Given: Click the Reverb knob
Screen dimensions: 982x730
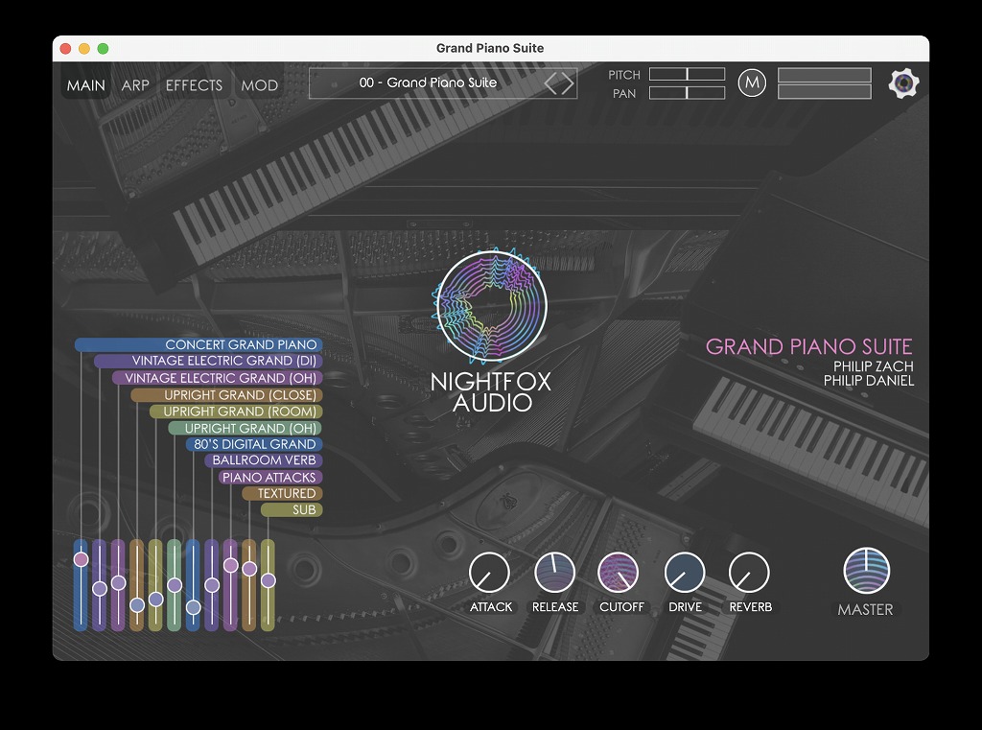Looking at the screenshot, I should pyautogui.click(x=749, y=573).
